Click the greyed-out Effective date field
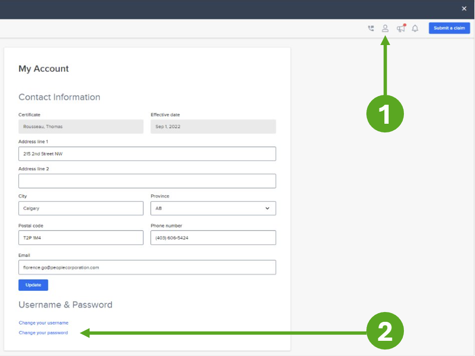 point(213,126)
